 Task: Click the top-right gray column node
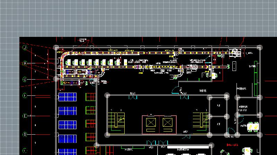coord(260,48)
